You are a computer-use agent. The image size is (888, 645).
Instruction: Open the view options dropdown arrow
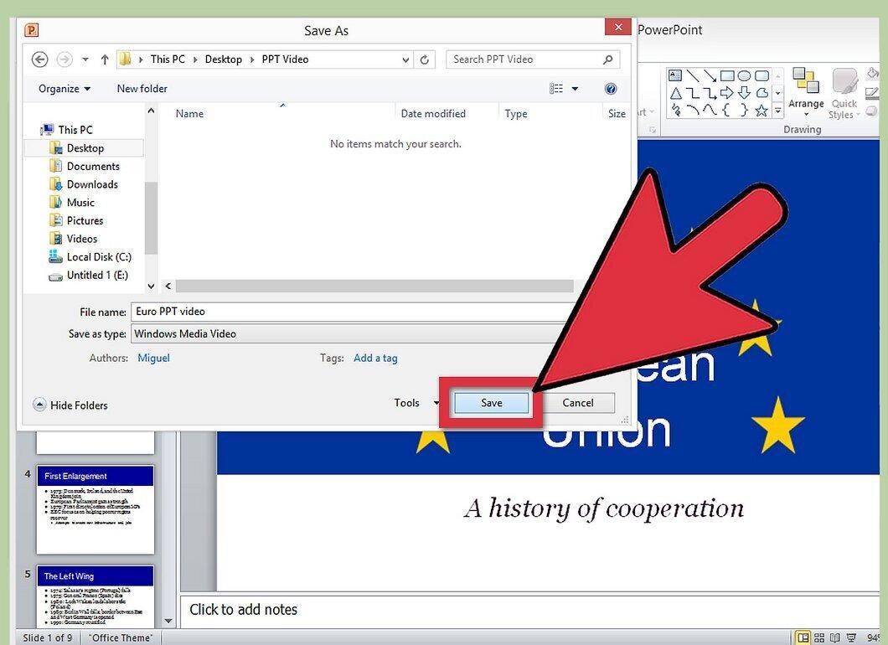(575, 88)
